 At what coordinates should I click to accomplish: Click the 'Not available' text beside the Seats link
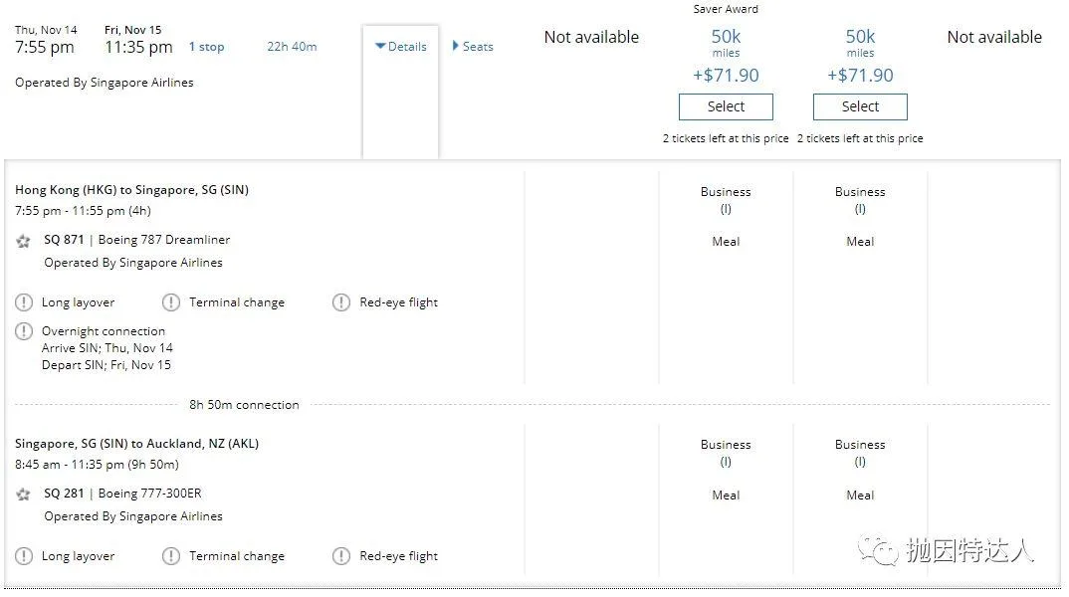[591, 37]
